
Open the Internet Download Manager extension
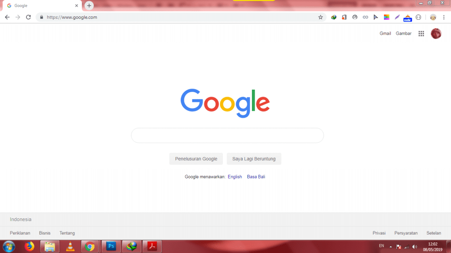click(x=334, y=17)
